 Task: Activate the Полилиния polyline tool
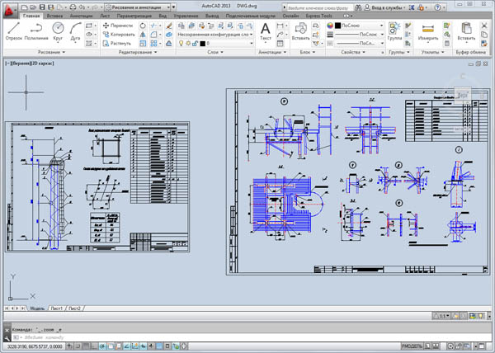(x=38, y=31)
